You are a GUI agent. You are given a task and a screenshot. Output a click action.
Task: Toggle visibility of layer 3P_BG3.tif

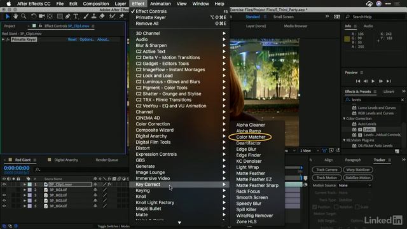tap(4, 200)
